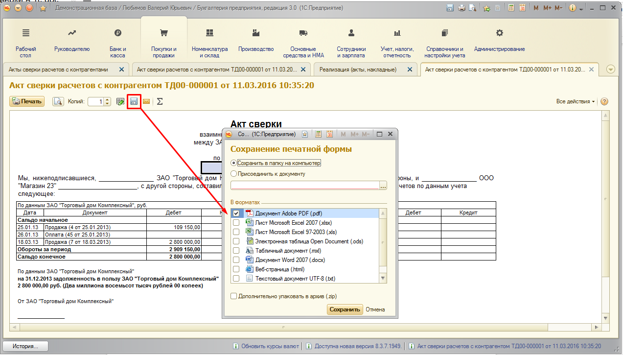Check Лист Microsoft Excel 2007 (.xlsx) format
The image size is (623, 355).
(236, 222)
